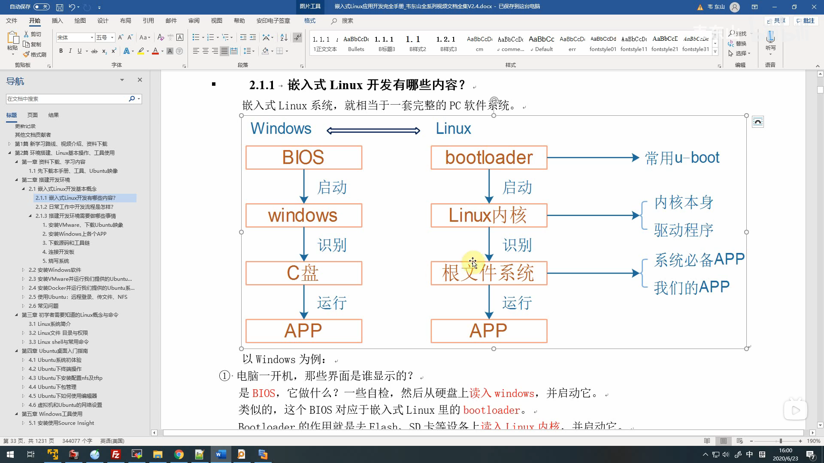Collapse the 第二章 搭建开发环境 tree node
Screen dimensions: 824x463
(x=16, y=180)
